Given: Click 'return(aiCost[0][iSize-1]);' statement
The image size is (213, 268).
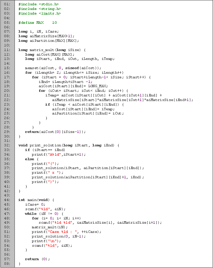Looking at the screenshot, I should 55,132.
